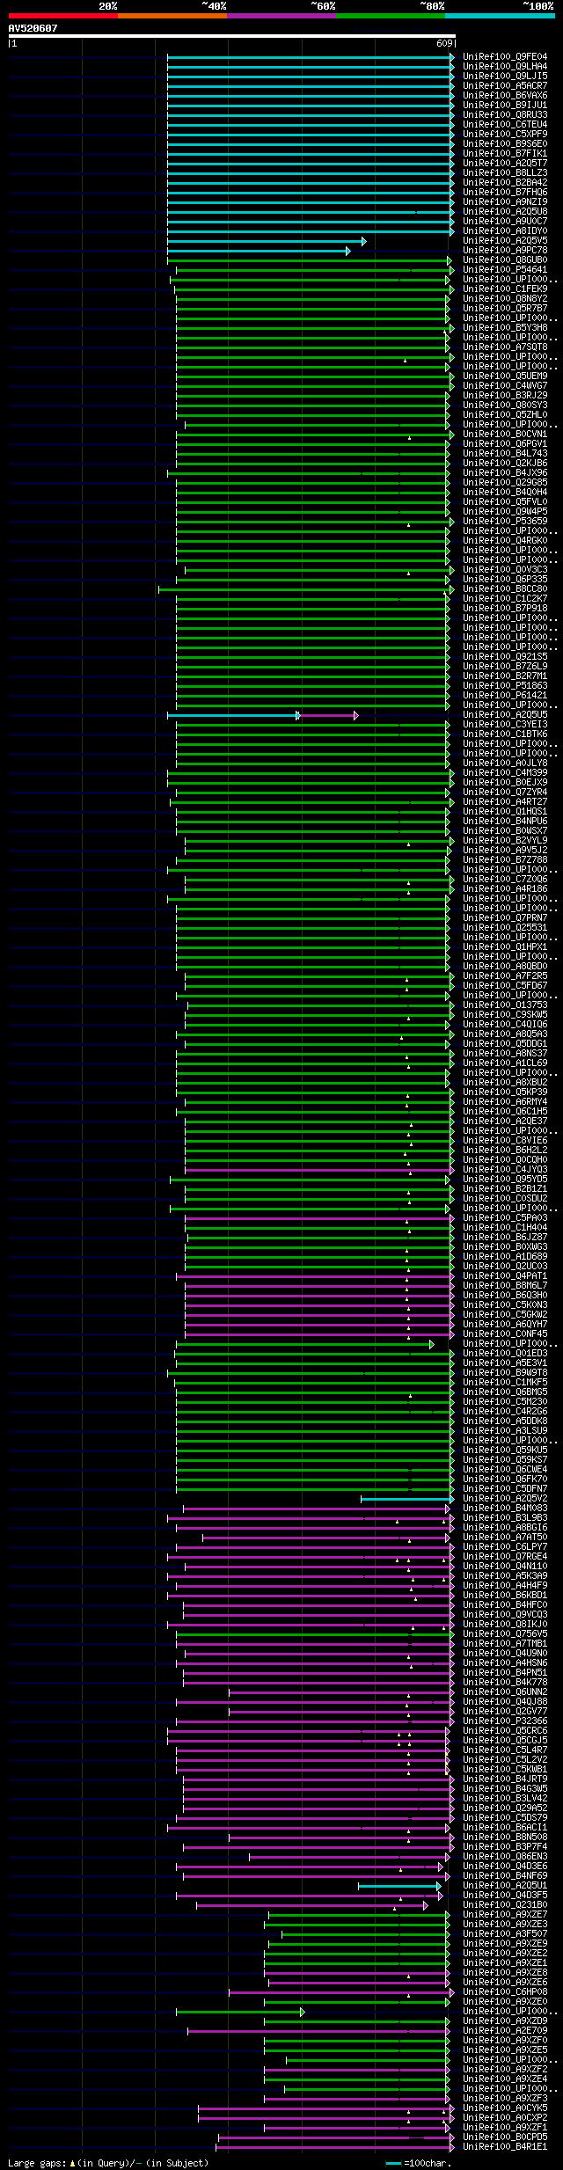
Task: Click the cyan ~100% identity color segment
Action: [500, 16]
